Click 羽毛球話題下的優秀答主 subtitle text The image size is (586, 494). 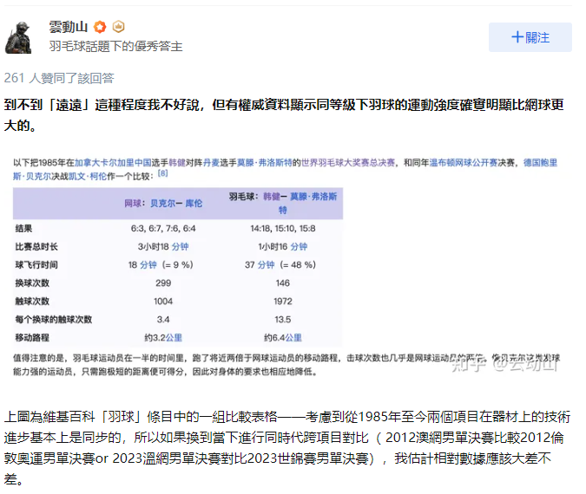(x=115, y=47)
